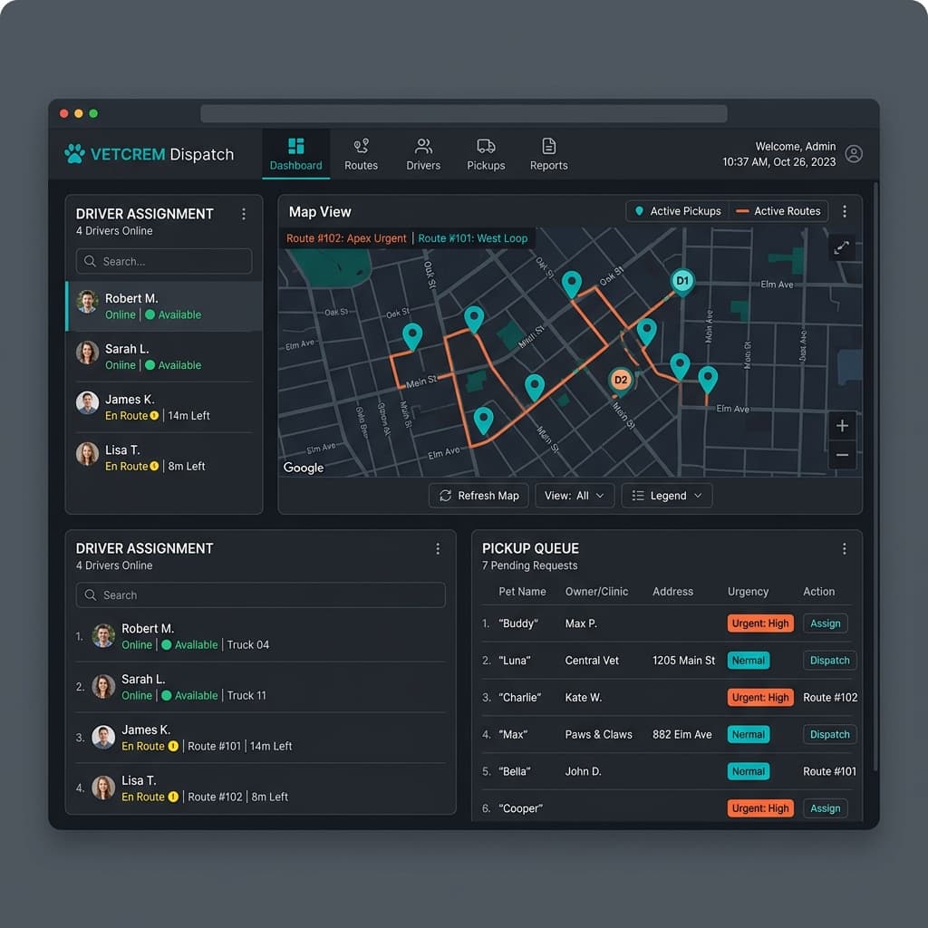Zoom out on the map
This screenshot has height=928, width=928.
pos(842,455)
